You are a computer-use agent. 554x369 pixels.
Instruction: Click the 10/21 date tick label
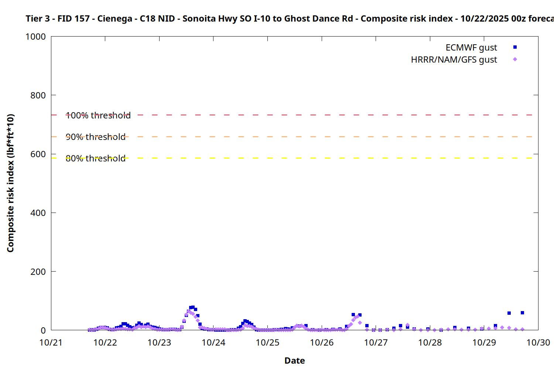(51, 342)
